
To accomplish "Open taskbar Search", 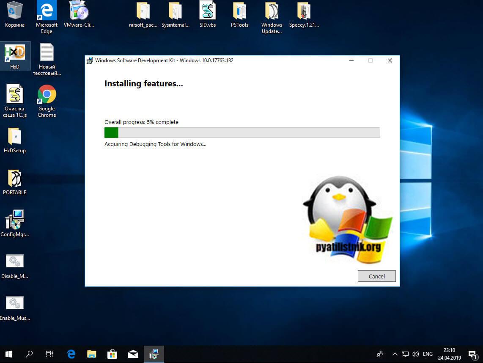I will pos(29,355).
